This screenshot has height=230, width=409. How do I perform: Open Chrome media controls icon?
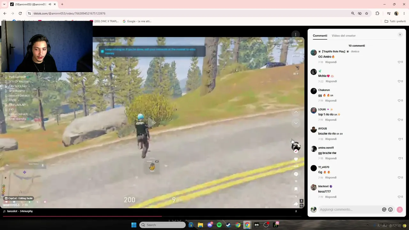tap(389, 13)
